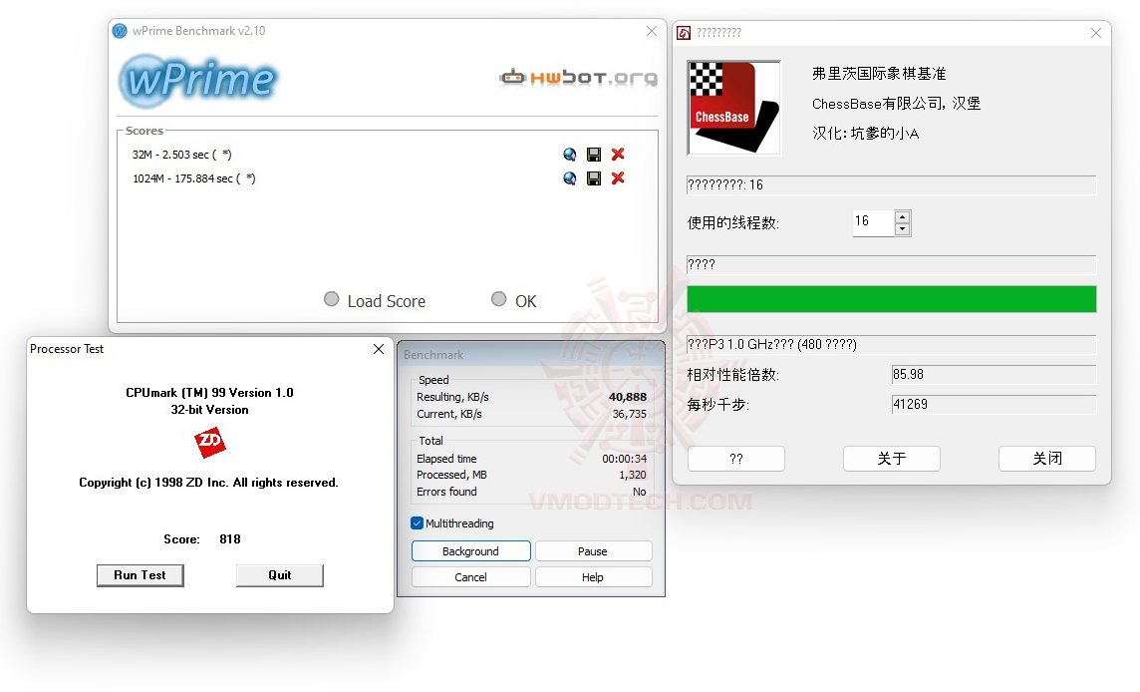Viewport: 1140px width, 692px height.
Task: Click the 32M - 2.503 sec score entry
Action: pyautogui.click(x=181, y=155)
